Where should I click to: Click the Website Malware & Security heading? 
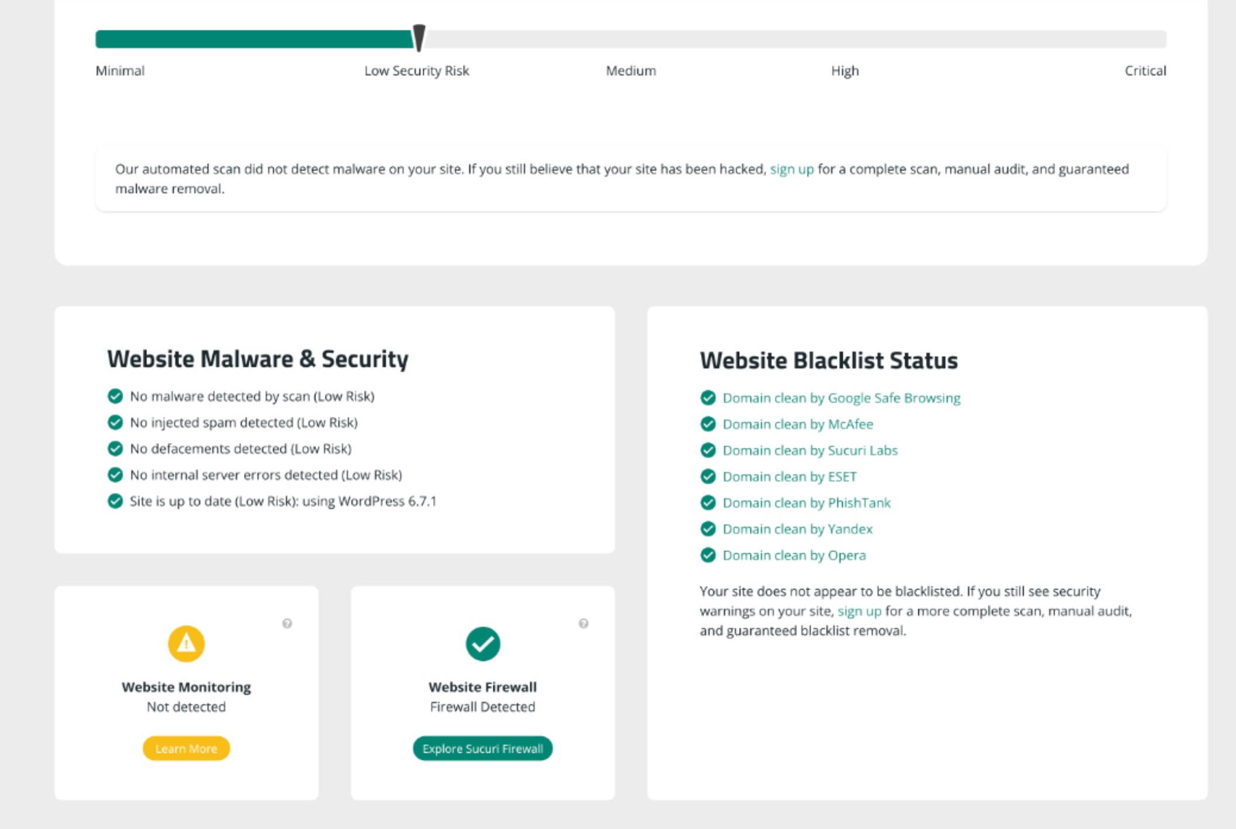[257, 359]
